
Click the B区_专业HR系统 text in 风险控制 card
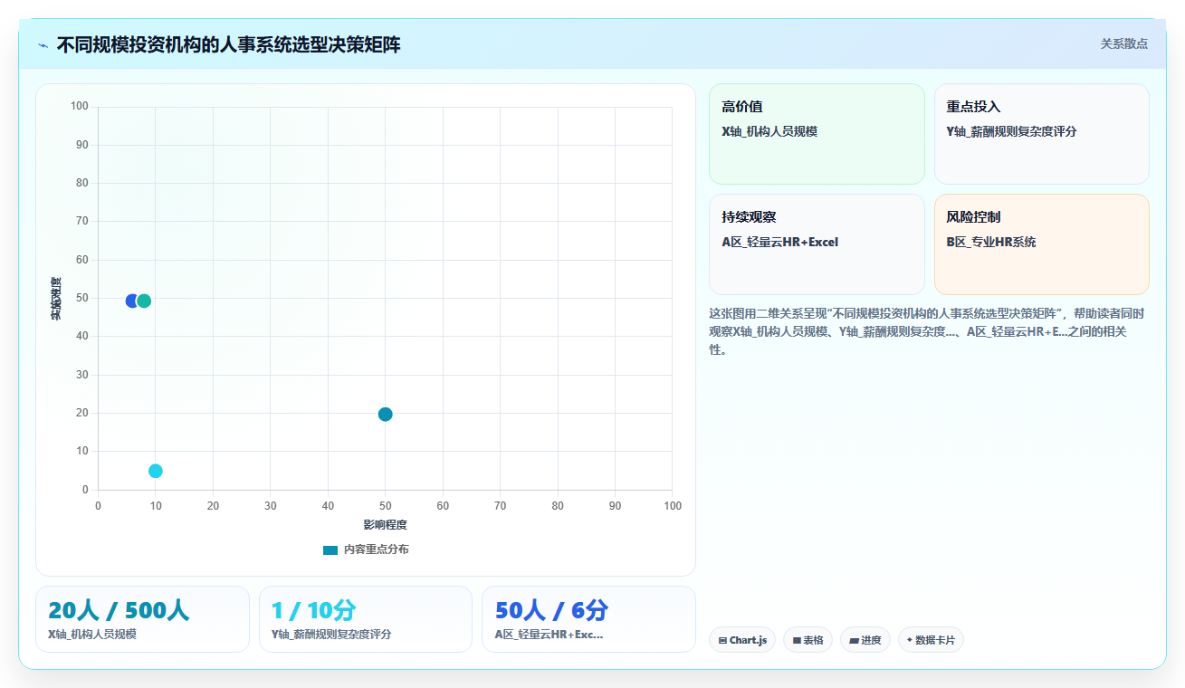tap(991, 242)
